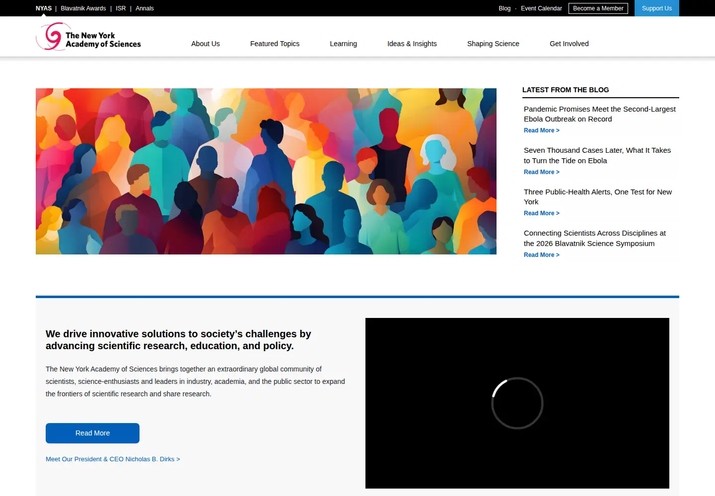This screenshot has height=496, width=715.
Task: Click the Become a Member button
Action: point(598,8)
